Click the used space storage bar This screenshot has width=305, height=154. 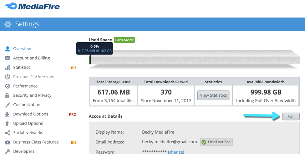click(194, 57)
